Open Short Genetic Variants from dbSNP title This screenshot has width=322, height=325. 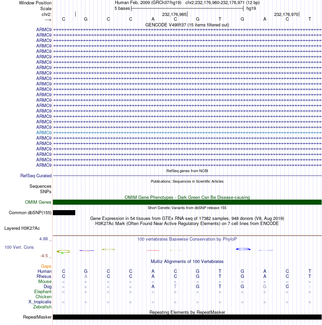coord(187,208)
